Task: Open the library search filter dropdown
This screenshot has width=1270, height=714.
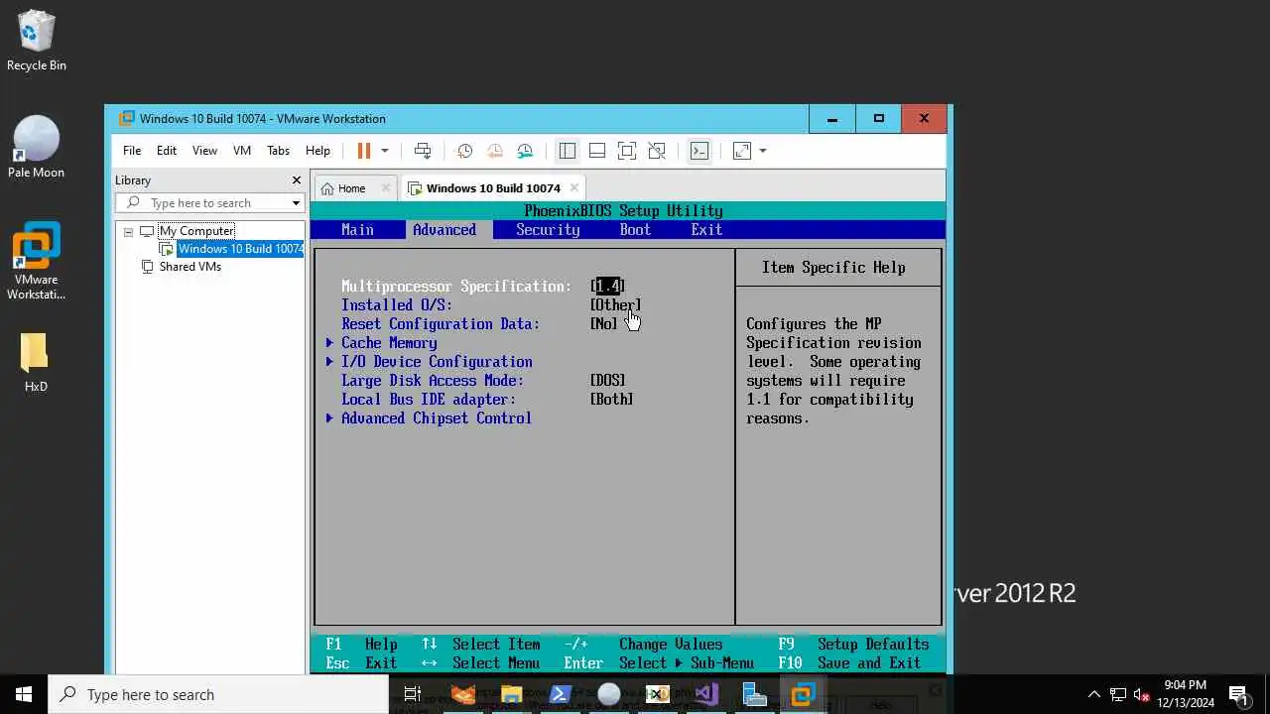Action: [x=296, y=203]
